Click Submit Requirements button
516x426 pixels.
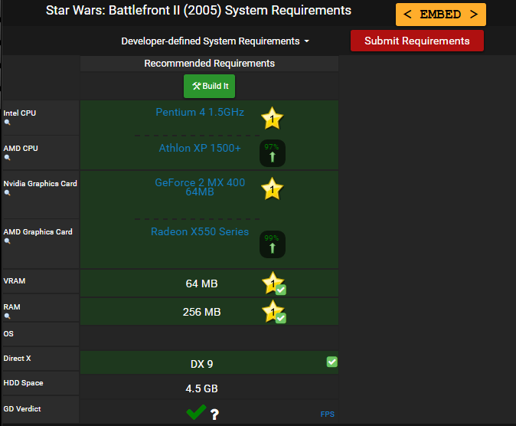click(417, 41)
